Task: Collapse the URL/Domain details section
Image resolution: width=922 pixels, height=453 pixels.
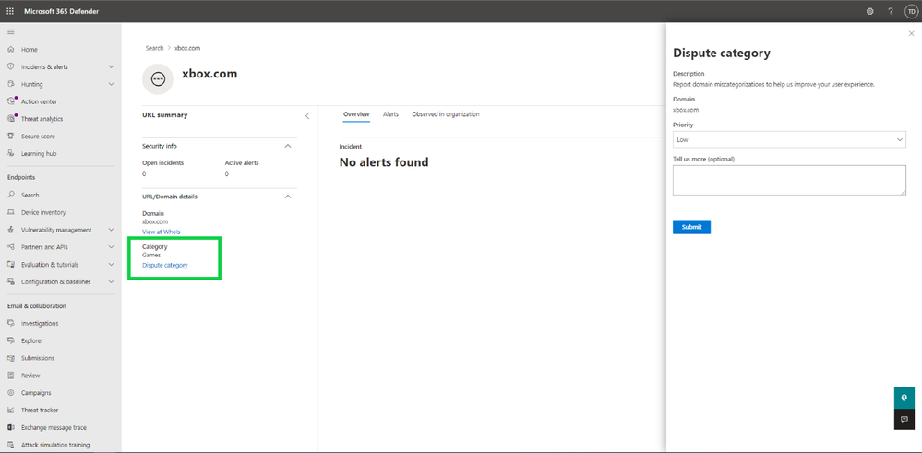Action: [x=288, y=197]
